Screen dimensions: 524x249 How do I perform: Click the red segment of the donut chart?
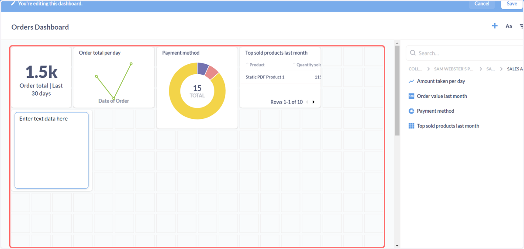point(212,73)
